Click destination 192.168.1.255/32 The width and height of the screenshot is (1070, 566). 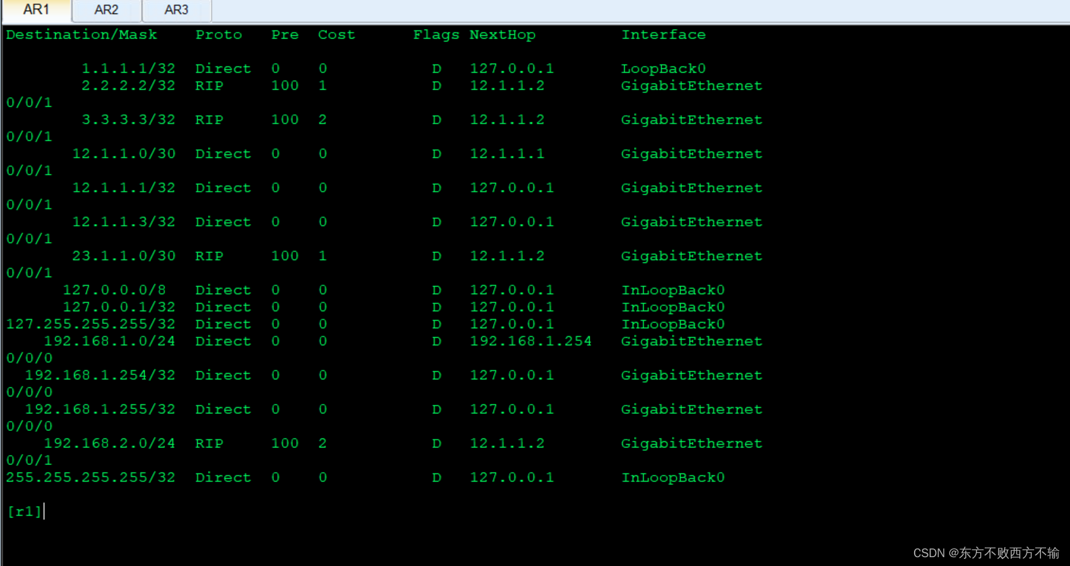(100, 409)
